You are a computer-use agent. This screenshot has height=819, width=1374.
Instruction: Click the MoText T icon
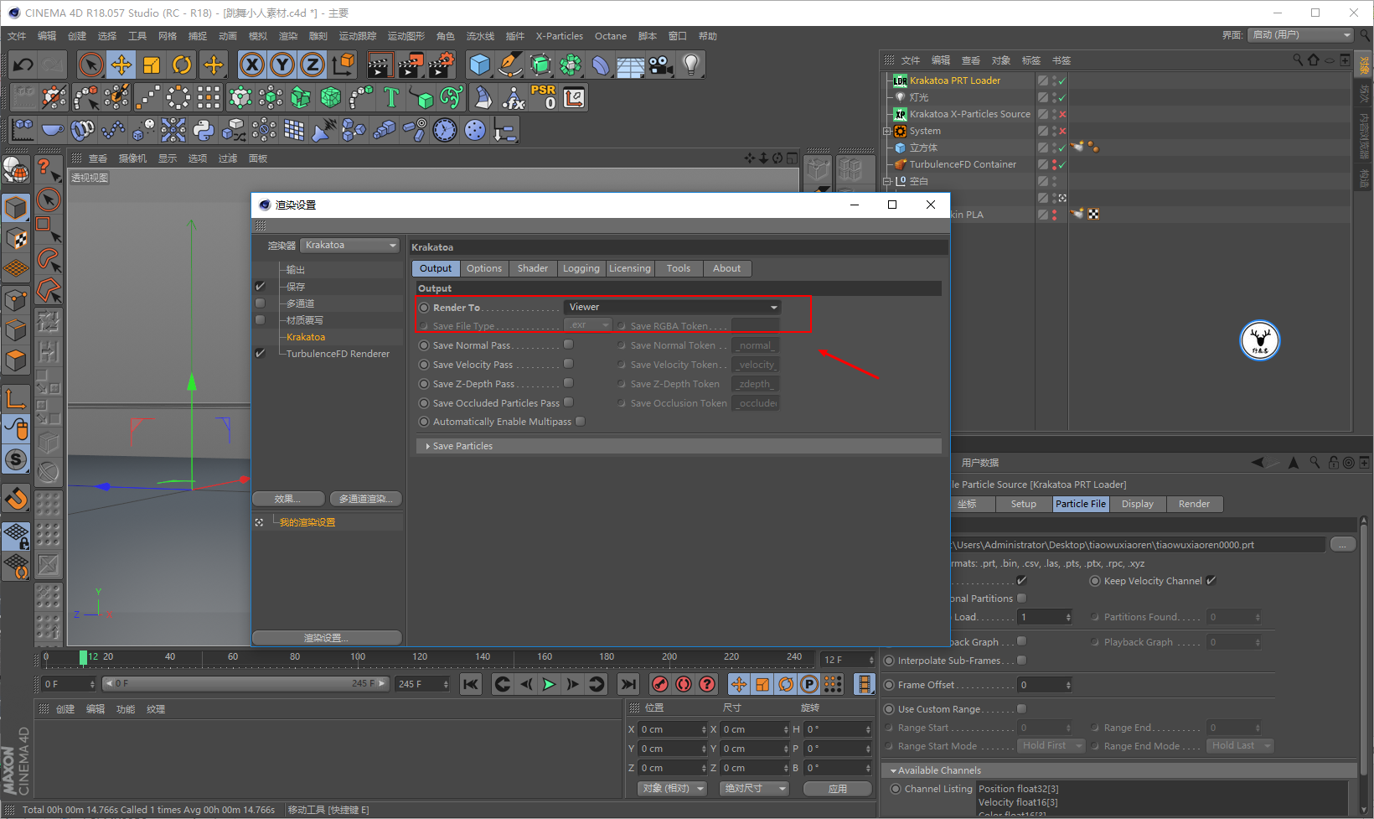(391, 97)
